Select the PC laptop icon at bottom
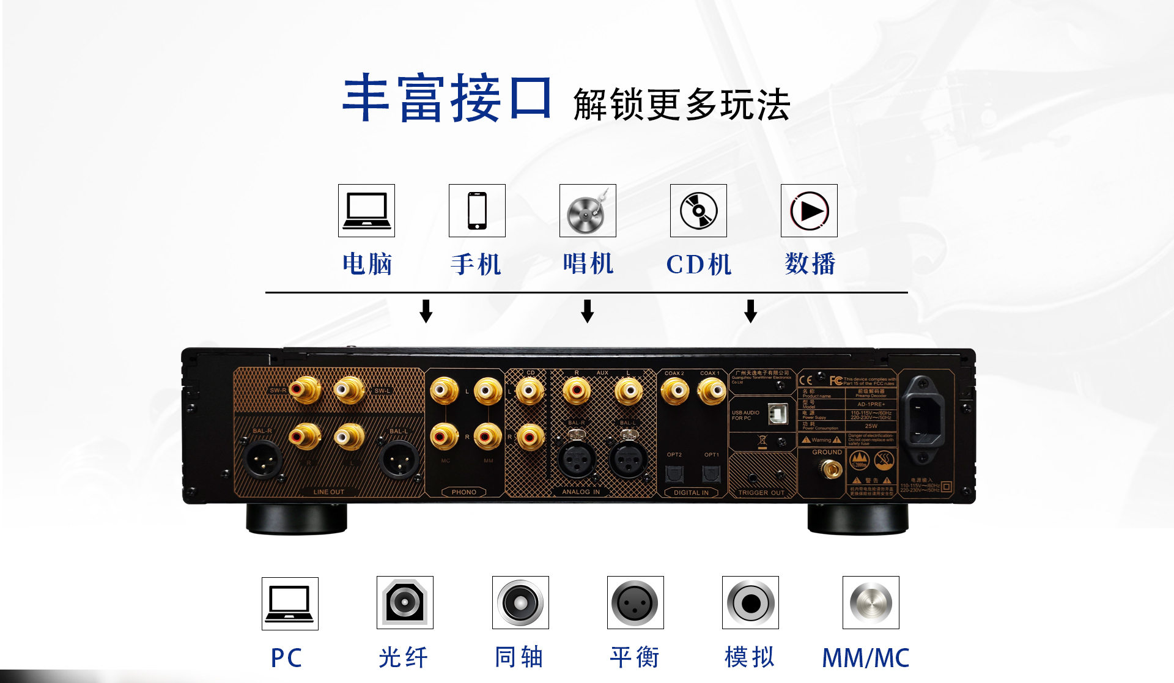The width and height of the screenshot is (1174, 683). (x=290, y=604)
